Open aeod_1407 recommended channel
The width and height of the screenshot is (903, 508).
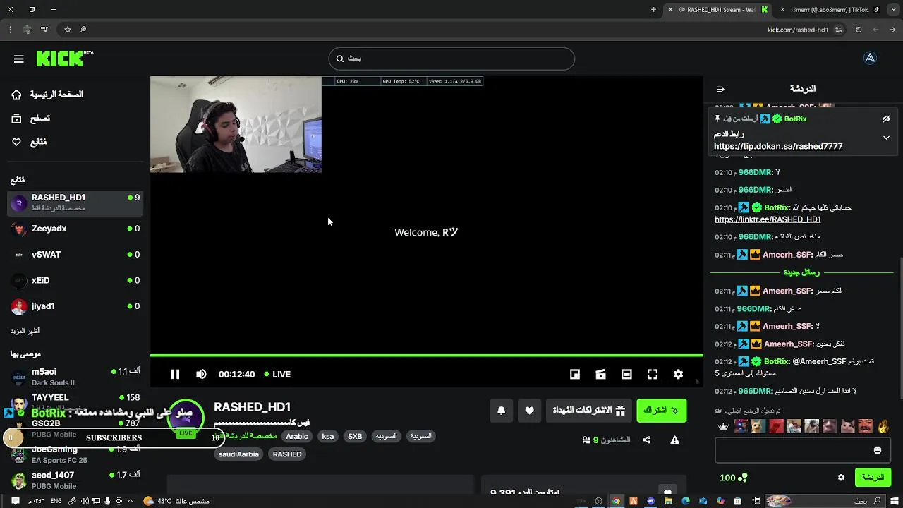(75, 480)
